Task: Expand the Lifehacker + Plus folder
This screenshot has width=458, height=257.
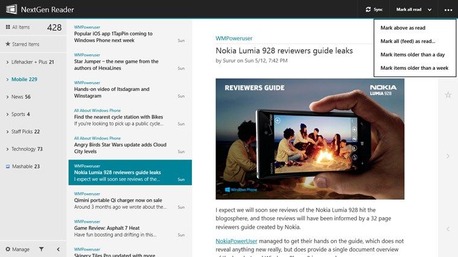Action: click(x=7, y=62)
